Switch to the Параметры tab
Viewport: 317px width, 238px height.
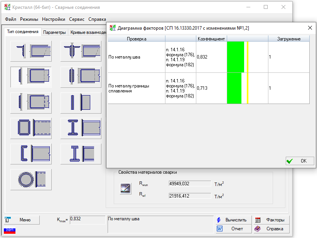54,32
